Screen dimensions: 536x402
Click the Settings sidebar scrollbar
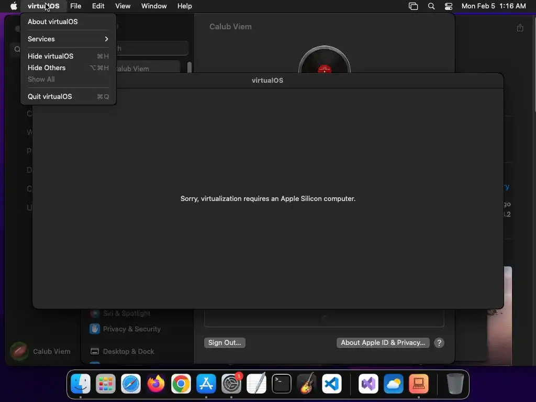click(189, 67)
